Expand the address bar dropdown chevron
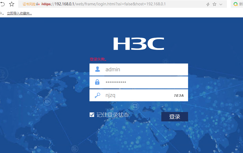Image resolution: width=243 pixels, height=153 pixels. 221,4
